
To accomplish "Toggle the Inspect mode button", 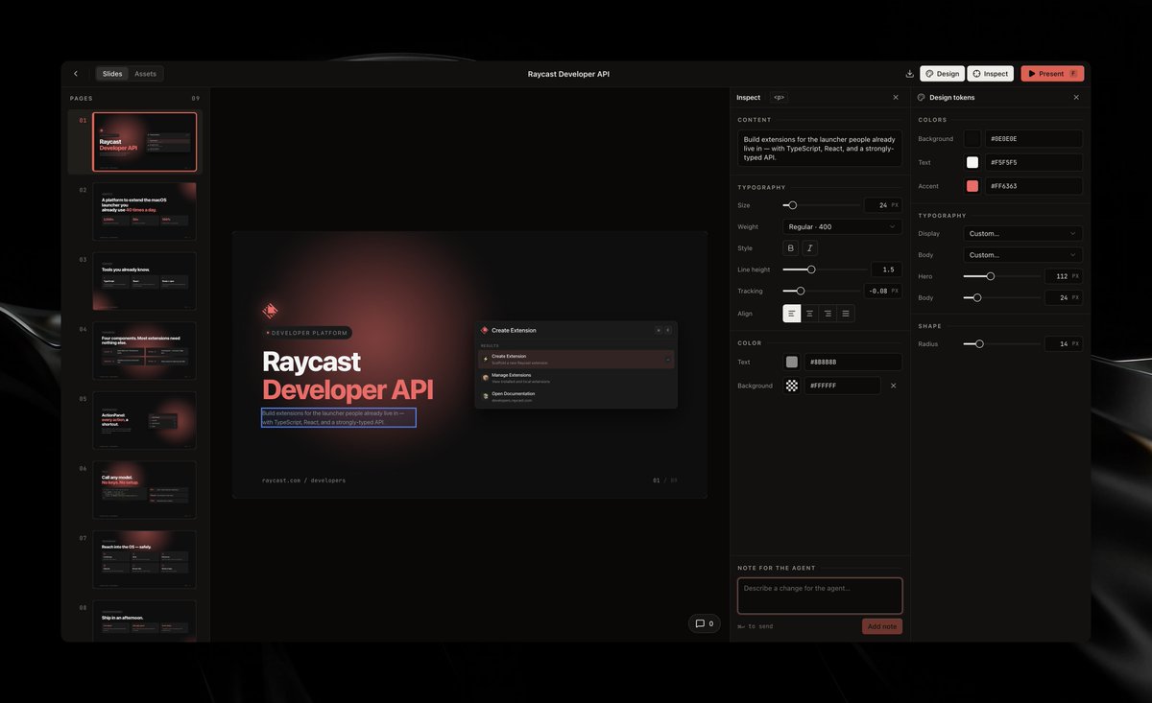I will tap(990, 74).
